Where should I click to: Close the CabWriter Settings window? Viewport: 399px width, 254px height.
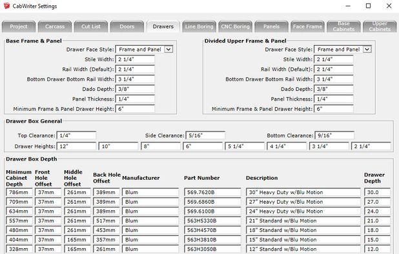389,6
